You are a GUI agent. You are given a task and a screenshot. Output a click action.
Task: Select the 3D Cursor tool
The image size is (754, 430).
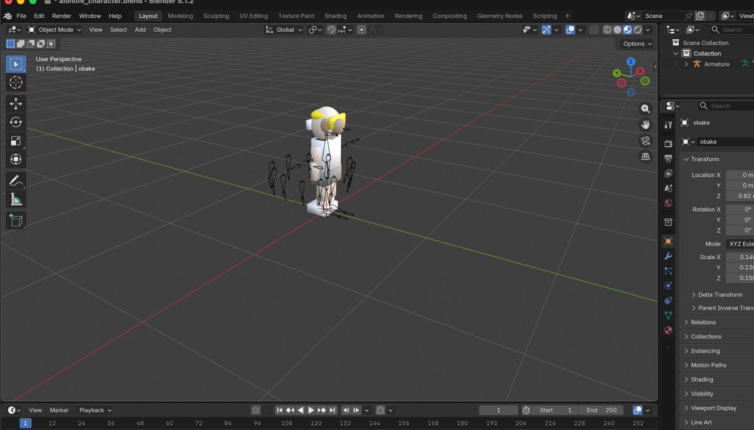16,82
